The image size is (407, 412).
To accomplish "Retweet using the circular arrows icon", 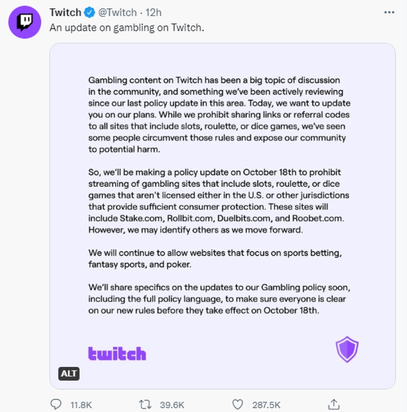I will click(x=146, y=404).
